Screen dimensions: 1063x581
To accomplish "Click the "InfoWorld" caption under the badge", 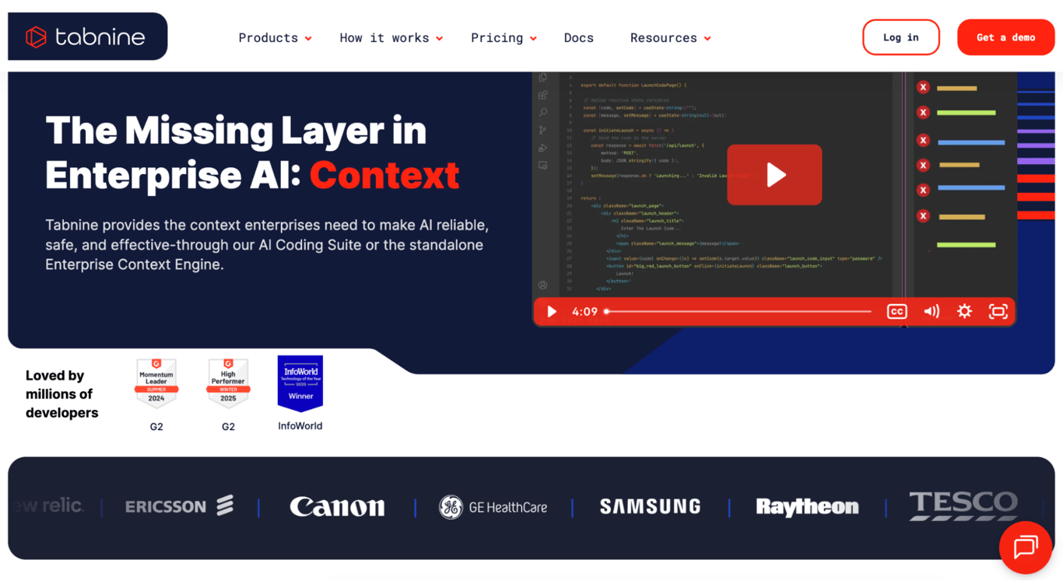I will click(x=300, y=426).
